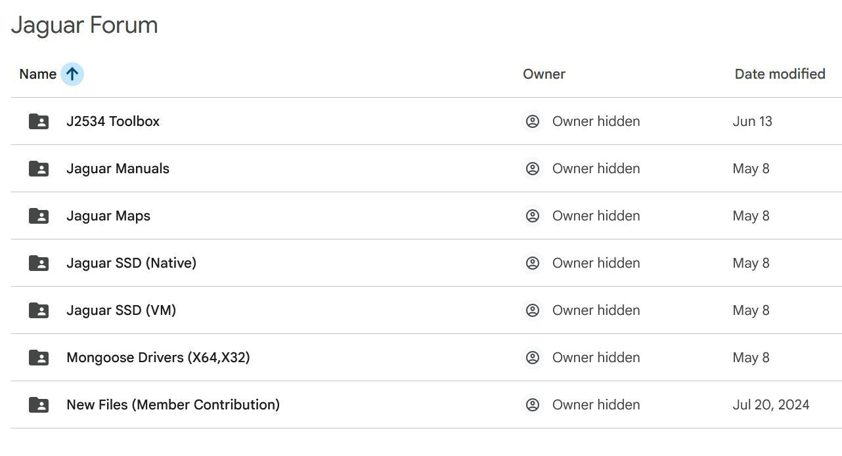
Task: Click the shared folder icon for J2534 Toolbox
Action: 39,121
